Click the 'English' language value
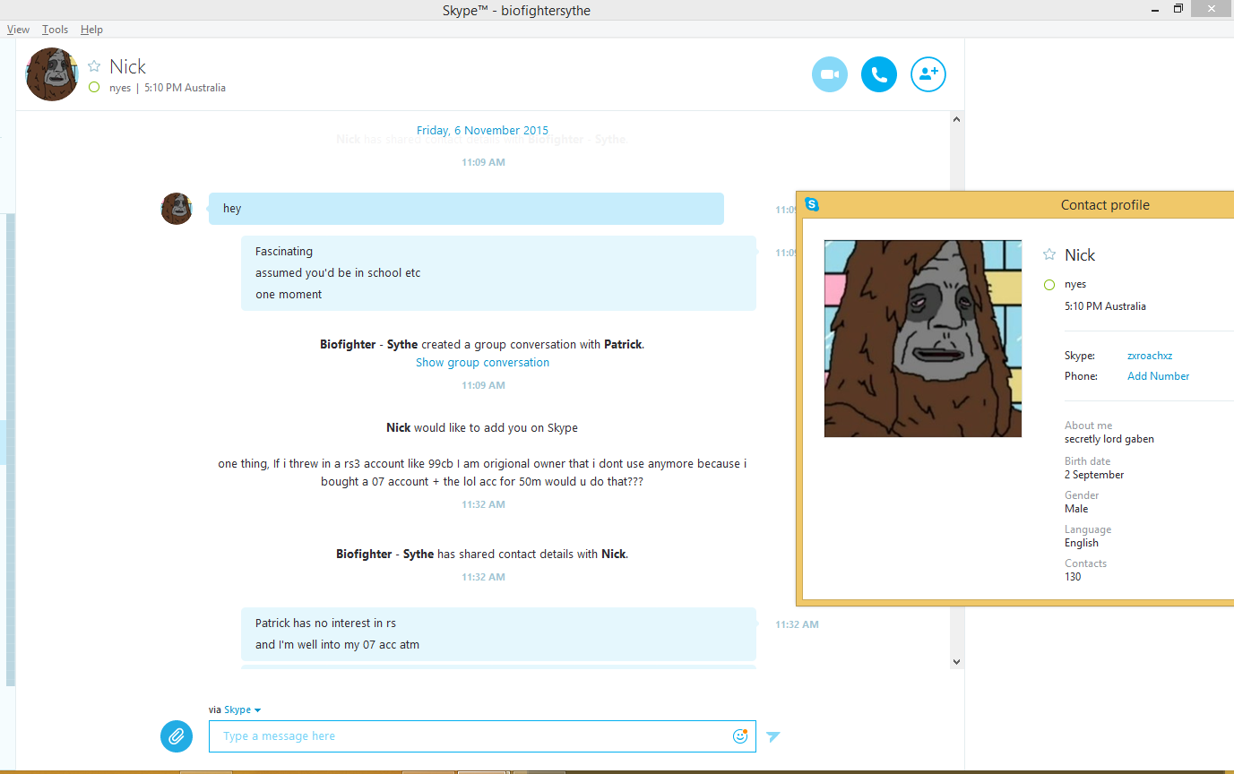 coord(1082,543)
